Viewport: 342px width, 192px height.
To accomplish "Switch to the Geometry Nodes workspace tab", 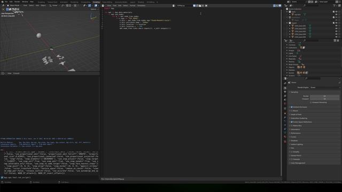I will [x=121, y=2].
